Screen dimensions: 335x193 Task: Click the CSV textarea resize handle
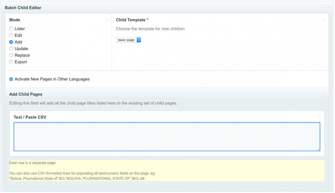point(318,149)
